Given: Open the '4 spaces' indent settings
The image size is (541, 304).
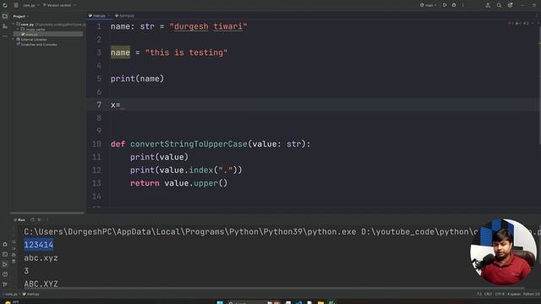Looking at the screenshot, I should coord(514,294).
